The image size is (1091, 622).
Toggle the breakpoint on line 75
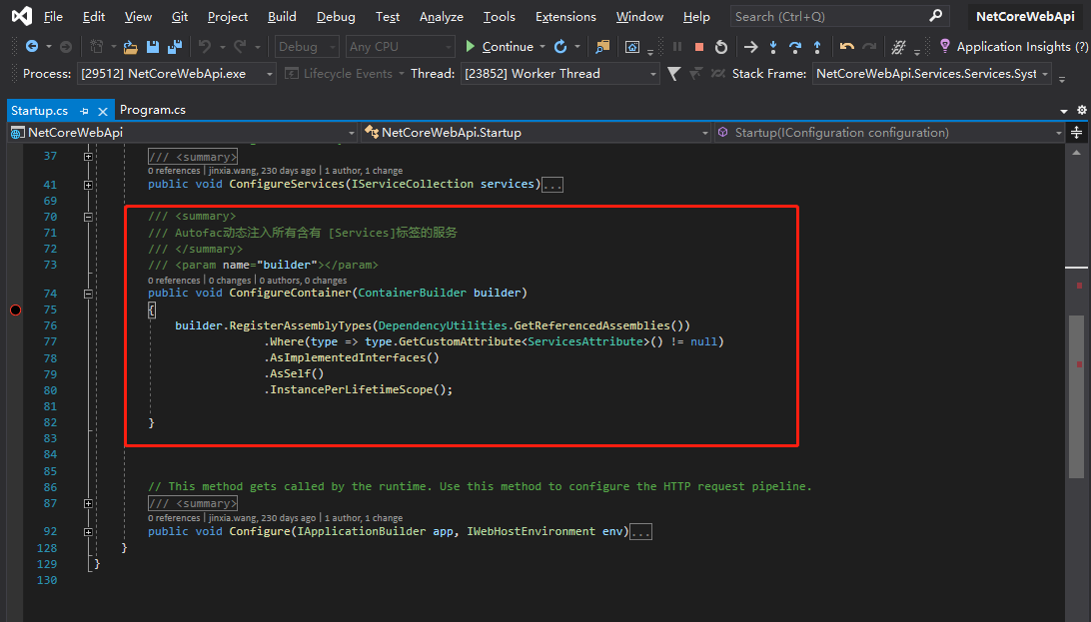coord(15,310)
